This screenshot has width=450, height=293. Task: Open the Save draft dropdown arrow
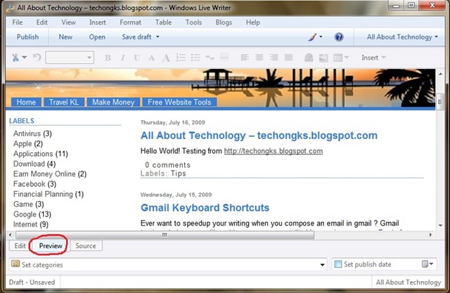pos(157,37)
